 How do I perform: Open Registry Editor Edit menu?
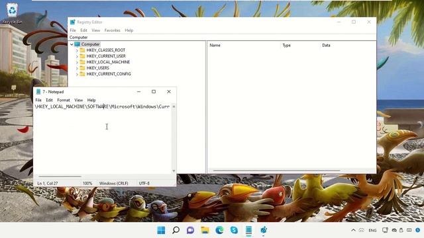point(83,30)
